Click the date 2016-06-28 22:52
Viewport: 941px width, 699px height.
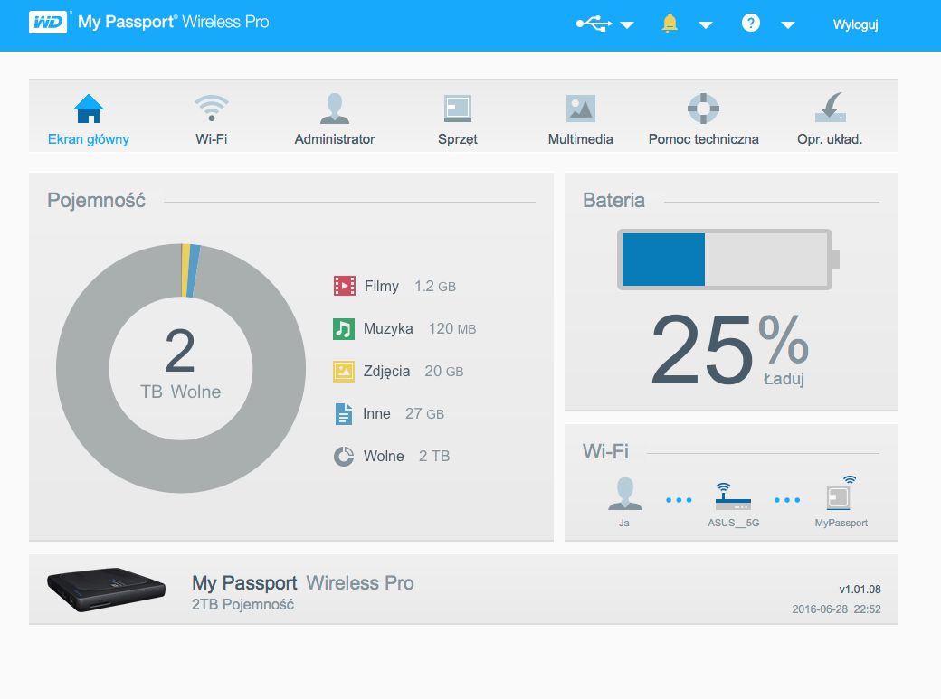tap(837, 609)
